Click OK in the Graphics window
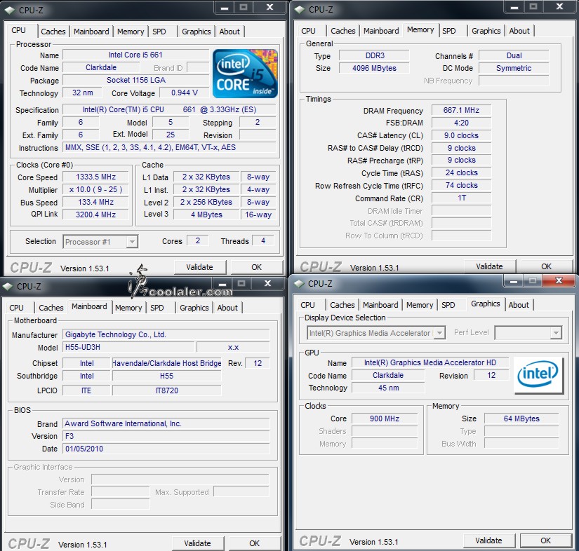 pos(545,541)
